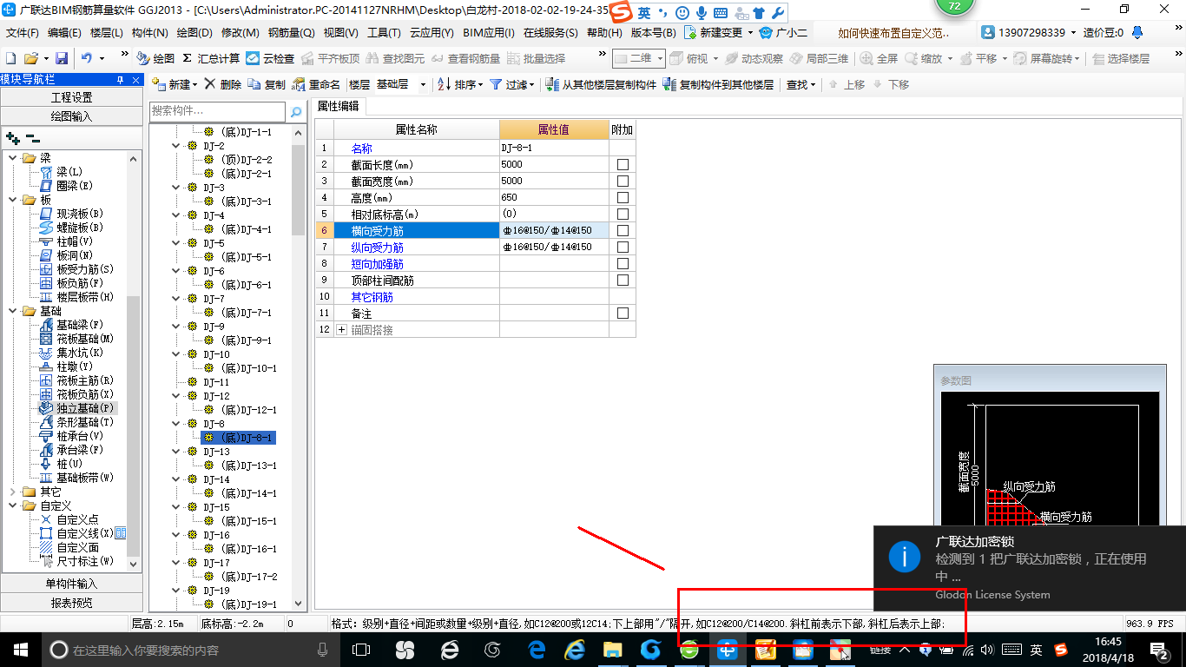1186x667 pixels.
Task: Select 基础梁(F) foundation beam type
Action: (71, 325)
